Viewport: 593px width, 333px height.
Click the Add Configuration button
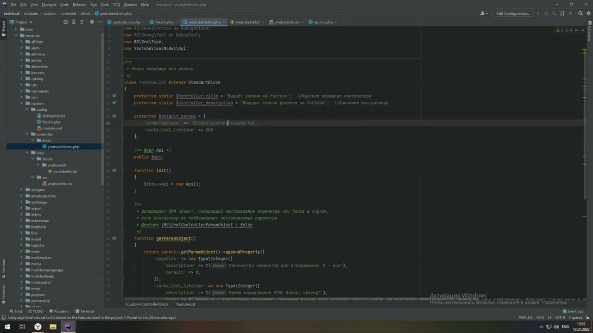512,13
